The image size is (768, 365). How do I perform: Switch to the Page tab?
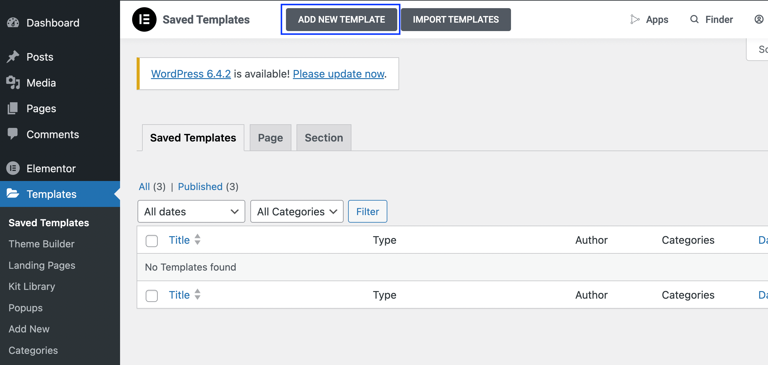point(270,138)
